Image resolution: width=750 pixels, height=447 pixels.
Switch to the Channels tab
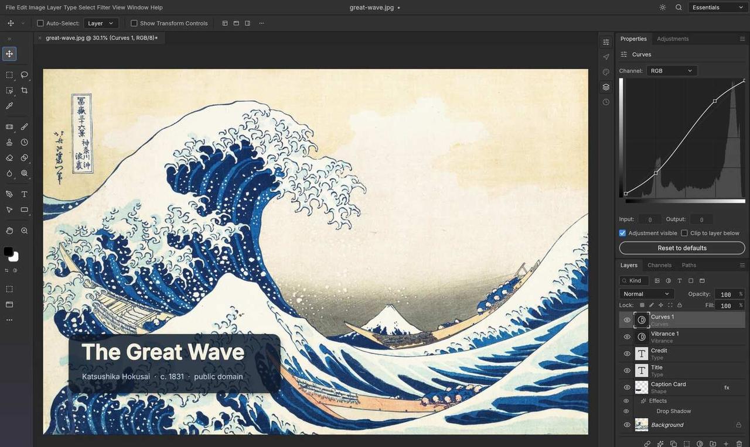pyautogui.click(x=659, y=265)
